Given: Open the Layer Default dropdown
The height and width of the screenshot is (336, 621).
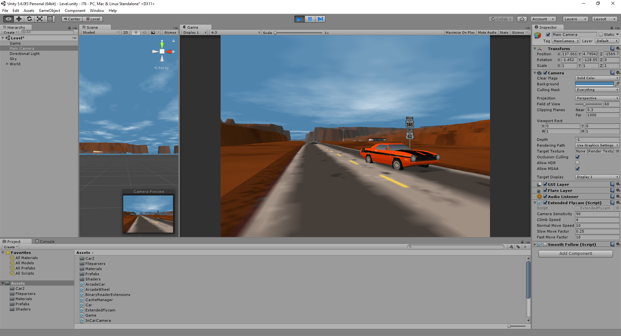Looking at the screenshot, I should point(607,41).
